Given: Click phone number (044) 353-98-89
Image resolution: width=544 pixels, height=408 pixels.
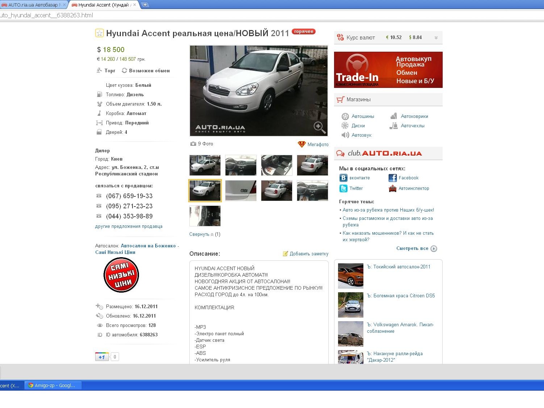Looking at the screenshot, I should click(129, 216).
